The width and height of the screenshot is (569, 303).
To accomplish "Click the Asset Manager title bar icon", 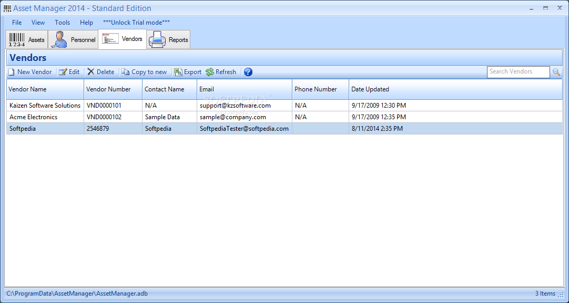I will pos(7,8).
